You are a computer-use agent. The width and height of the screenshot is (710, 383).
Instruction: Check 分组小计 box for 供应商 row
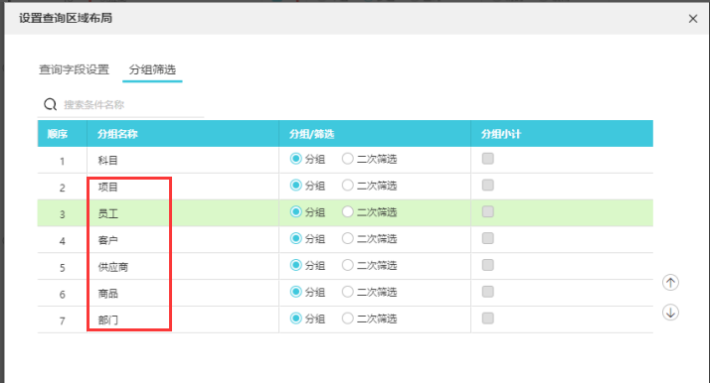click(487, 265)
